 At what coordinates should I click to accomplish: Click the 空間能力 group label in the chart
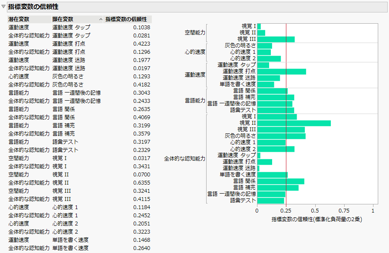(195, 33)
